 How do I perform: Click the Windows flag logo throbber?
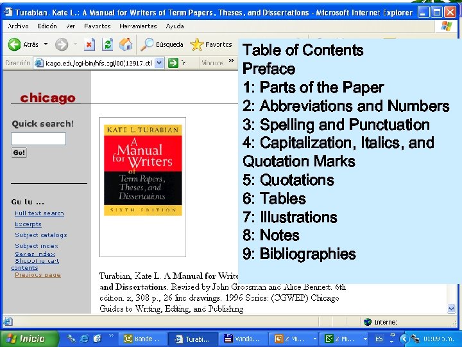[x=447, y=26]
